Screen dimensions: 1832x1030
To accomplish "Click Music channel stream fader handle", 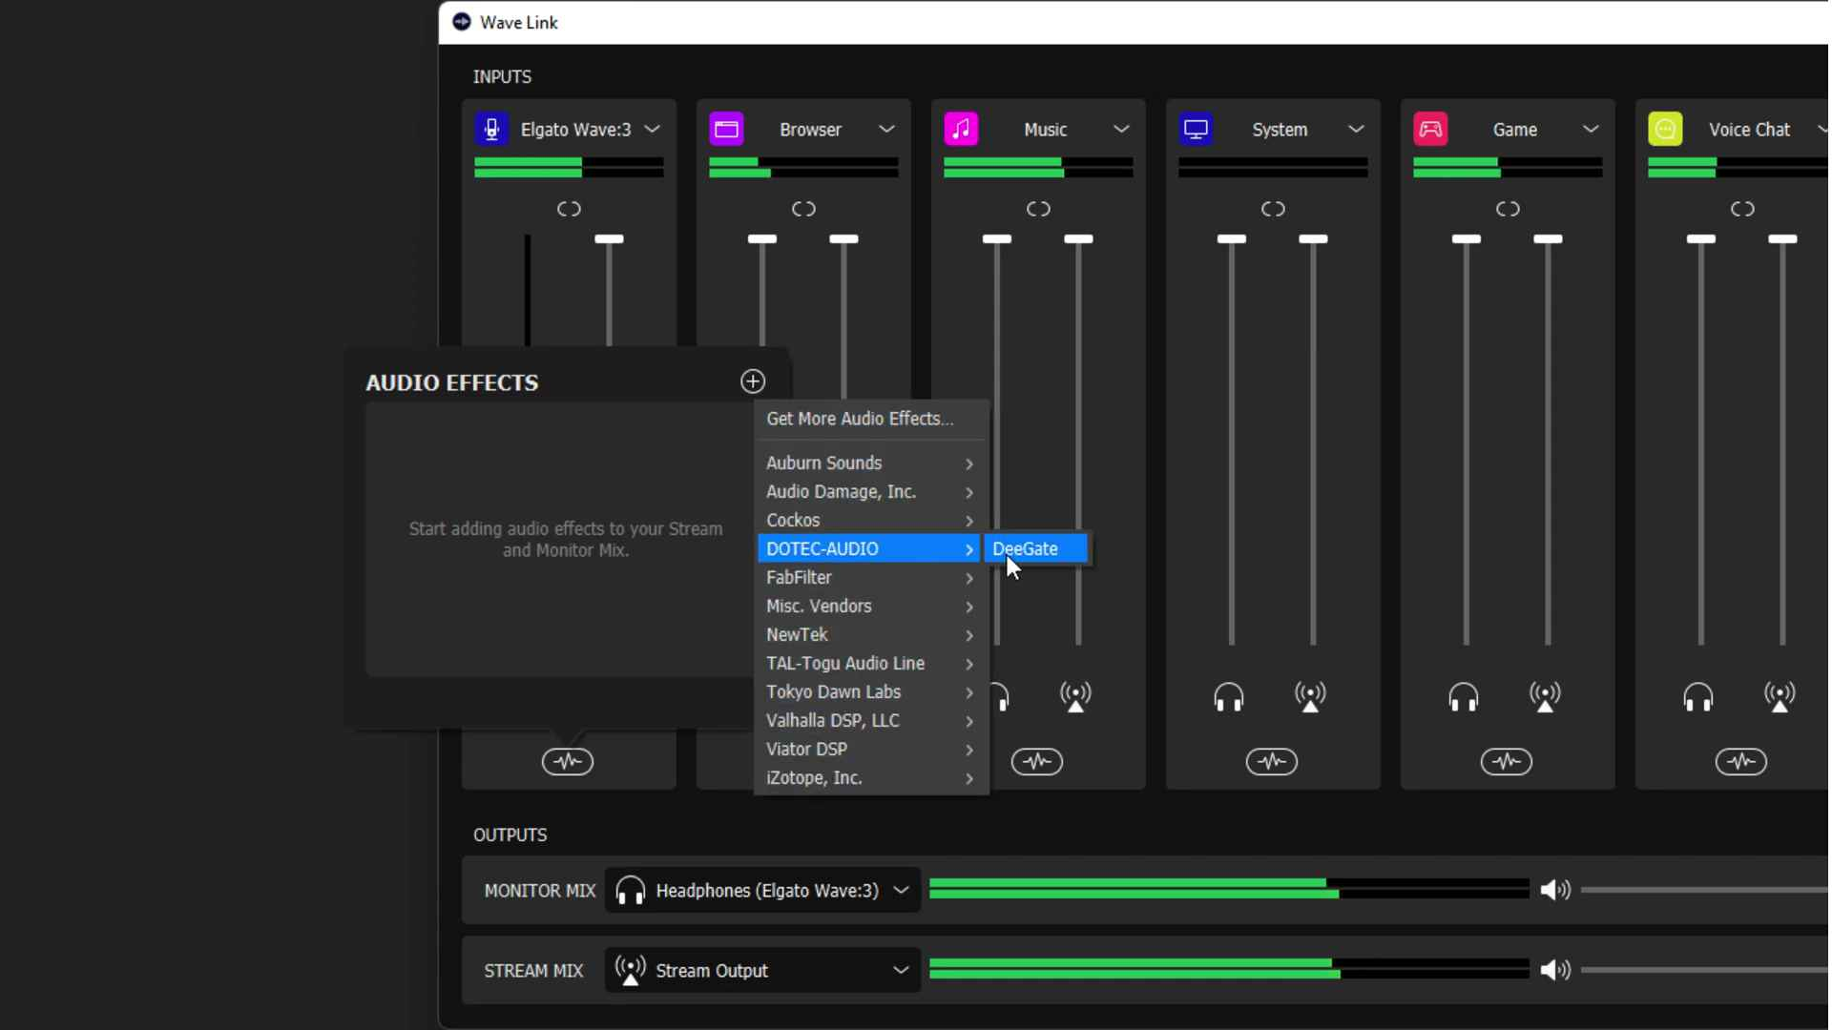I will (x=1078, y=238).
